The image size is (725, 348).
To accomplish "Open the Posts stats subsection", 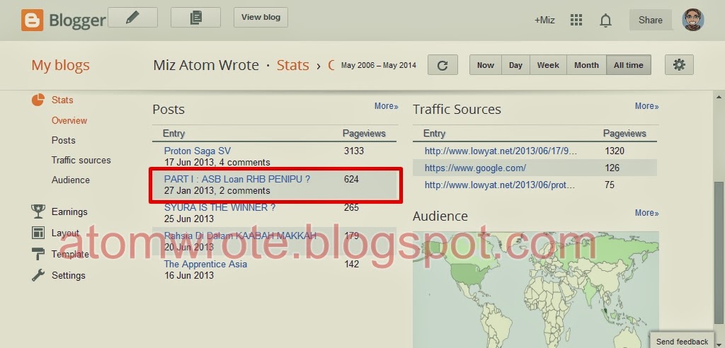I will click(63, 141).
